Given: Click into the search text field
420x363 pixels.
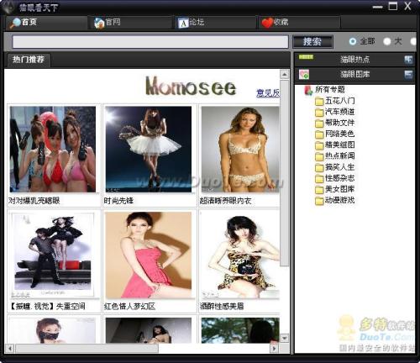Looking at the screenshot, I should pos(150,42).
